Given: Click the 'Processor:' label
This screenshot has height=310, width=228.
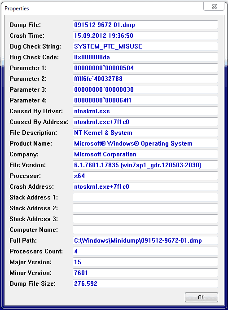Looking at the screenshot, I should click(25, 176).
